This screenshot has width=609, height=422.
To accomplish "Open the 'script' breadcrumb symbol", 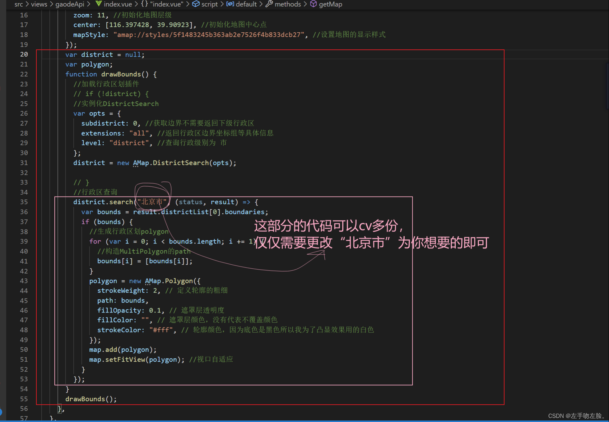I will pos(209,4).
